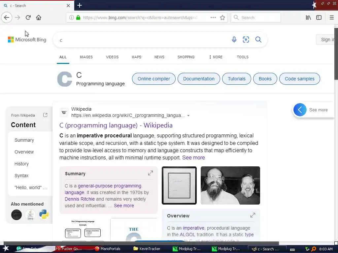The height and width of the screenshot is (253, 338).
Task: Switch to the SHOPPING tab
Action: 186,57
